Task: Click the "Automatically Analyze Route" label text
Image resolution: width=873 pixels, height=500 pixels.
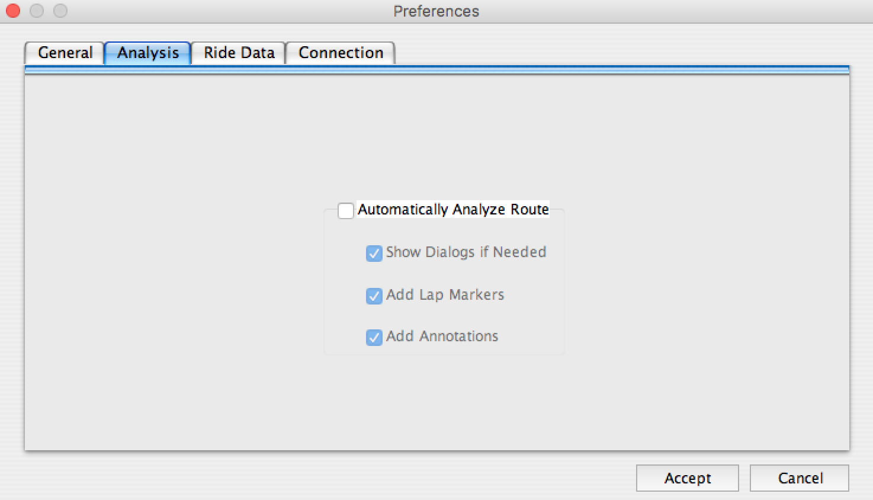Action: [453, 210]
